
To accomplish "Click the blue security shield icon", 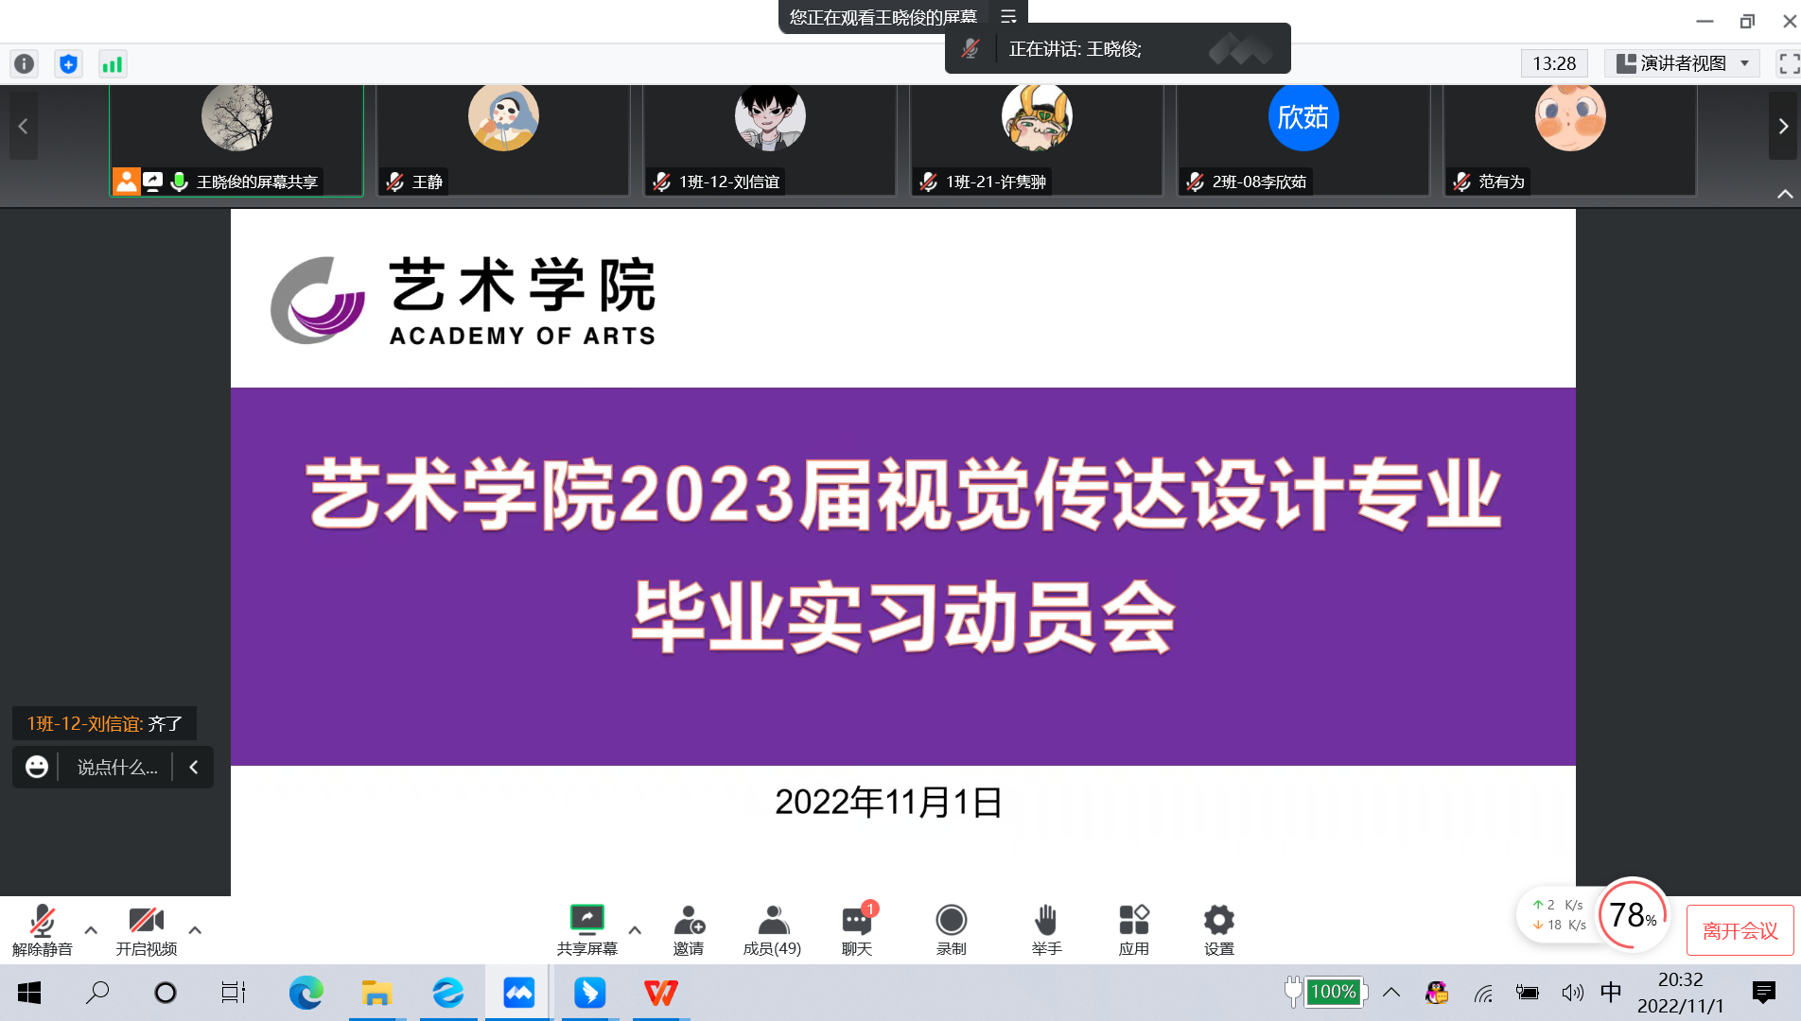I will click(x=68, y=64).
